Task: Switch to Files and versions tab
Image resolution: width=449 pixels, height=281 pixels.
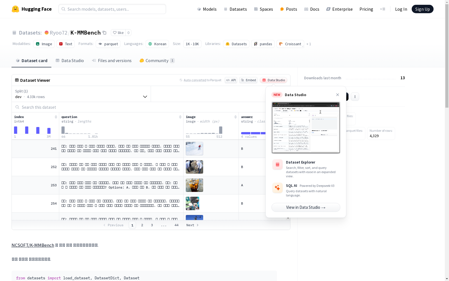Action: pyautogui.click(x=112, y=60)
